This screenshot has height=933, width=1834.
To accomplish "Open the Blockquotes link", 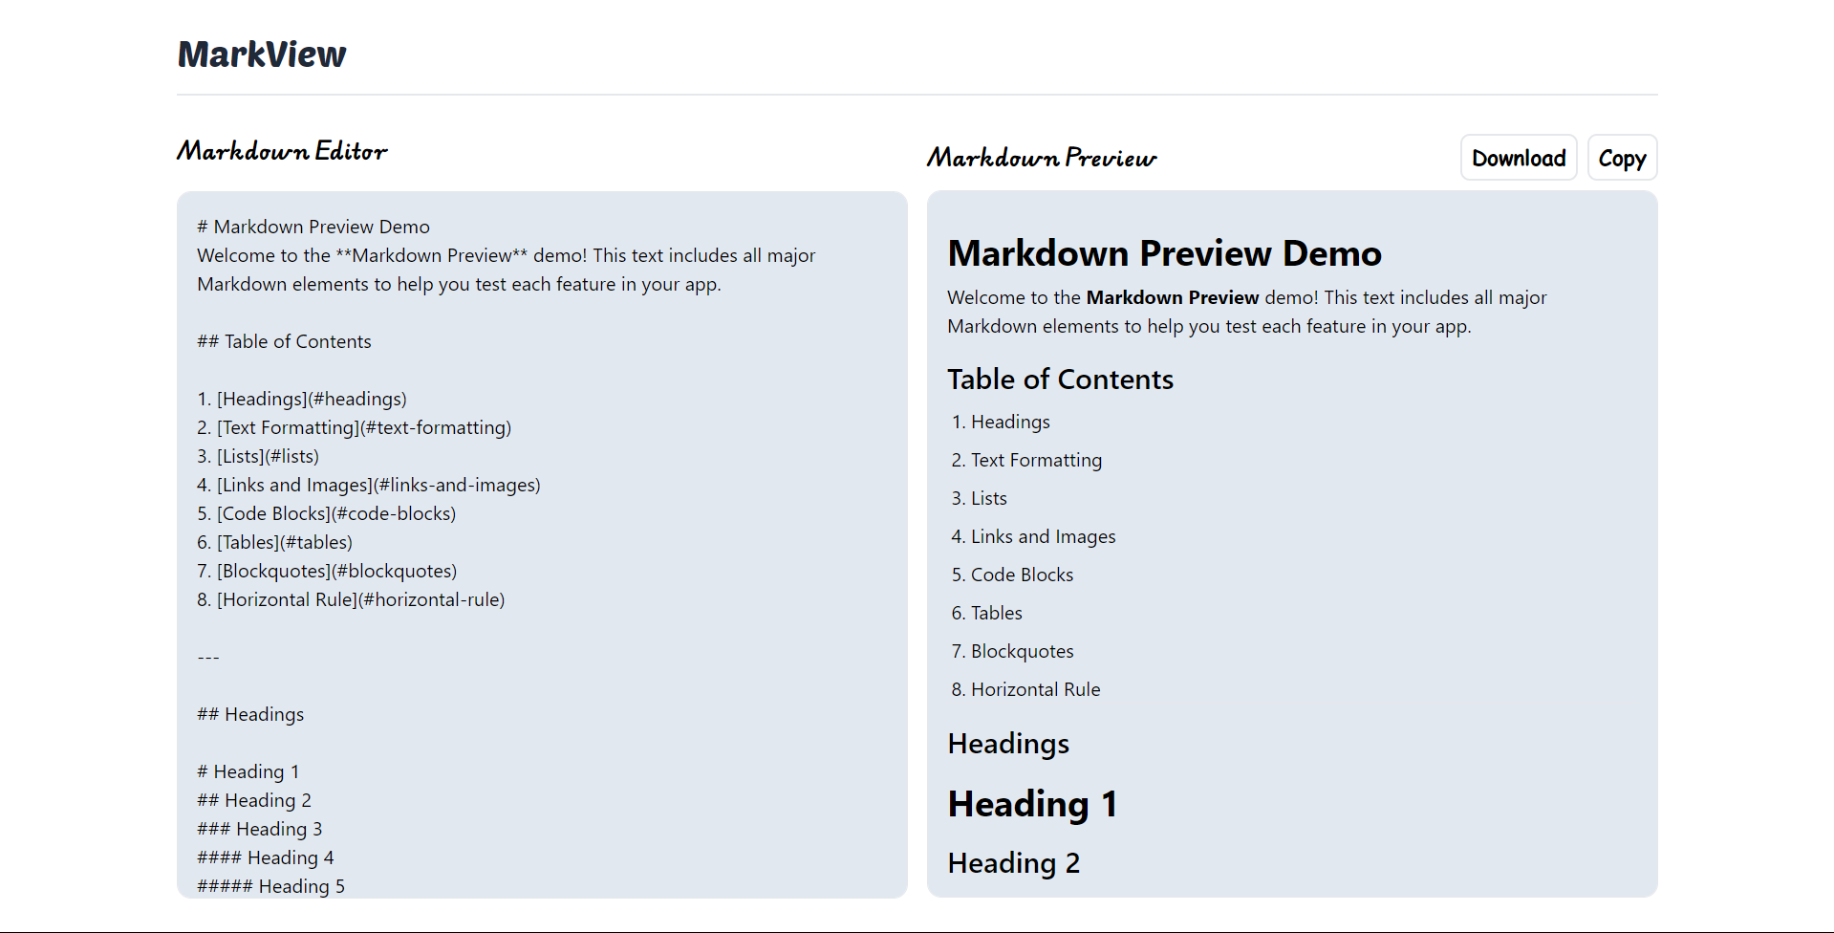I will [x=1022, y=650].
